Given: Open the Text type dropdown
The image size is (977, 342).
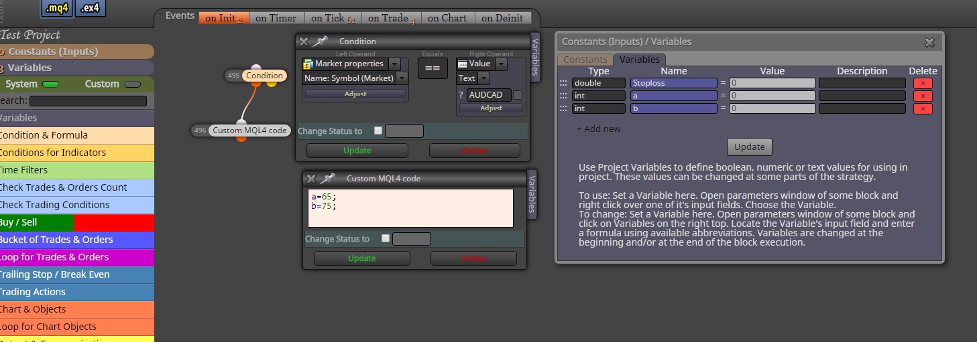Looking at the screenshot, I should point(484,78).
